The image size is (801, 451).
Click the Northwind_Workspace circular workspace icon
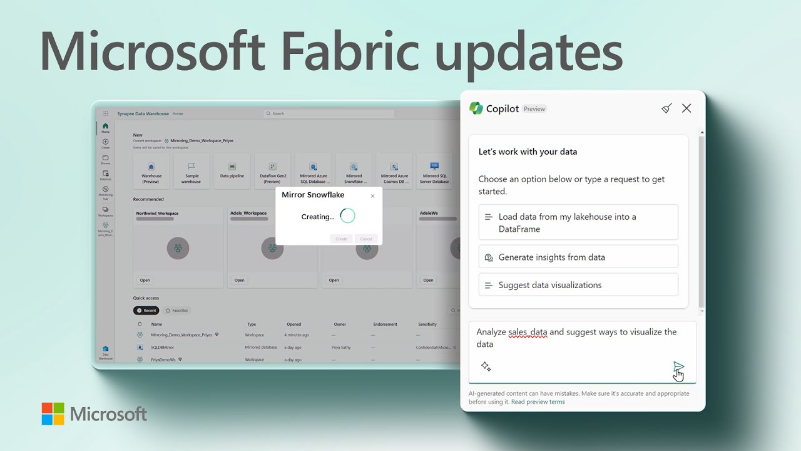tap(178, 249)
